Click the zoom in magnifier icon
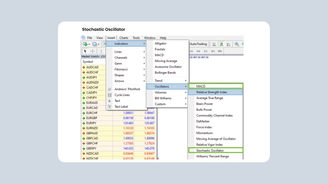The width and height of the screenshot is (328, 184). point(237,44)
